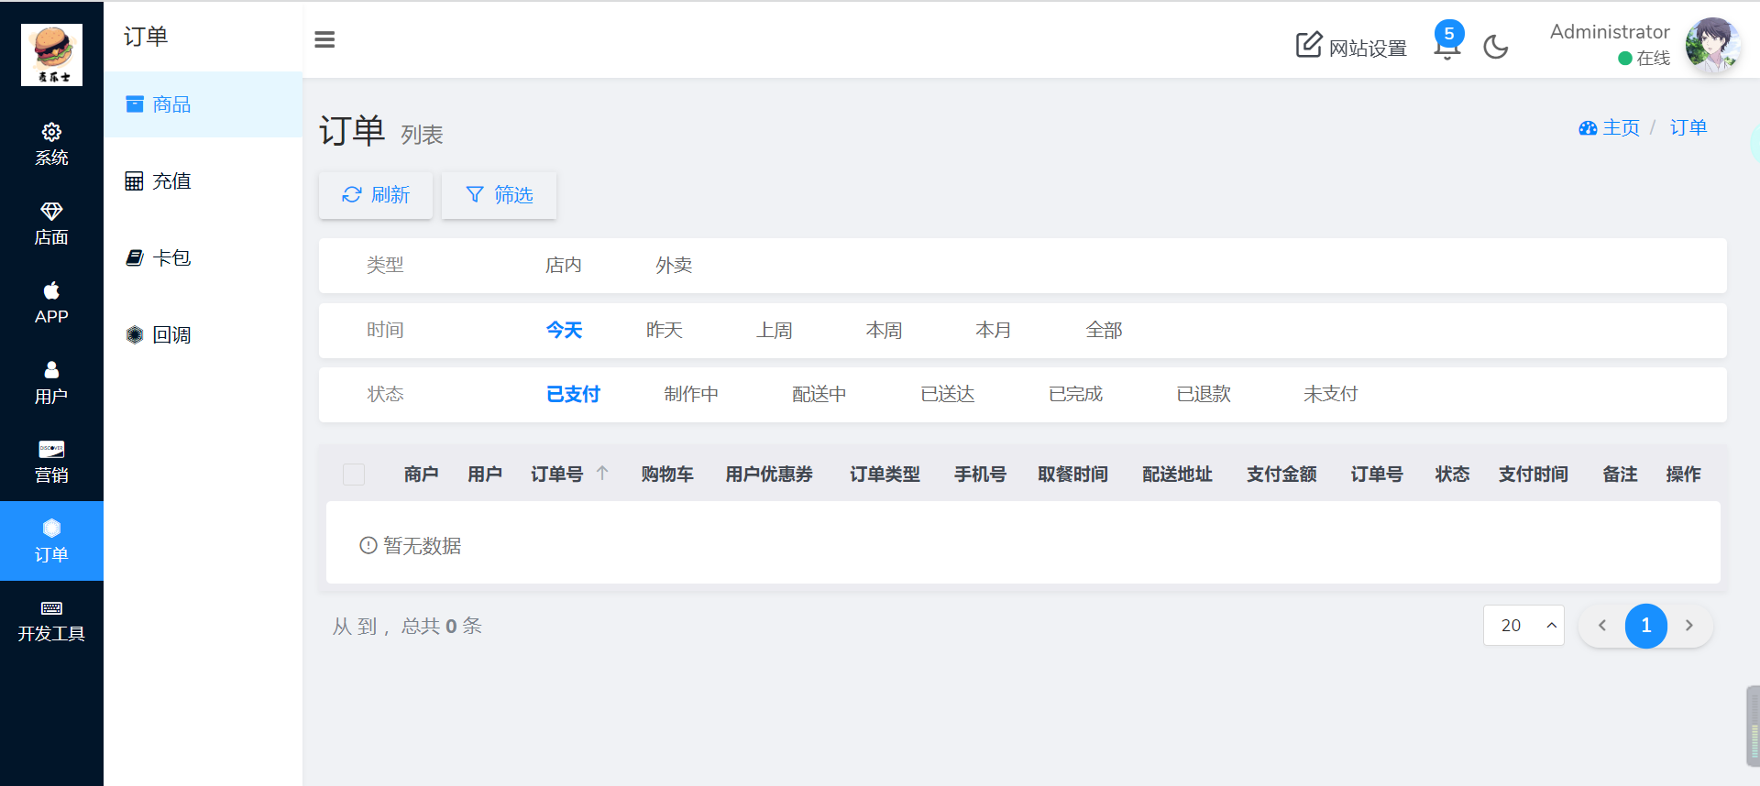Filter status by 已退款
Screen dimensions: 1760x786
1204,394
